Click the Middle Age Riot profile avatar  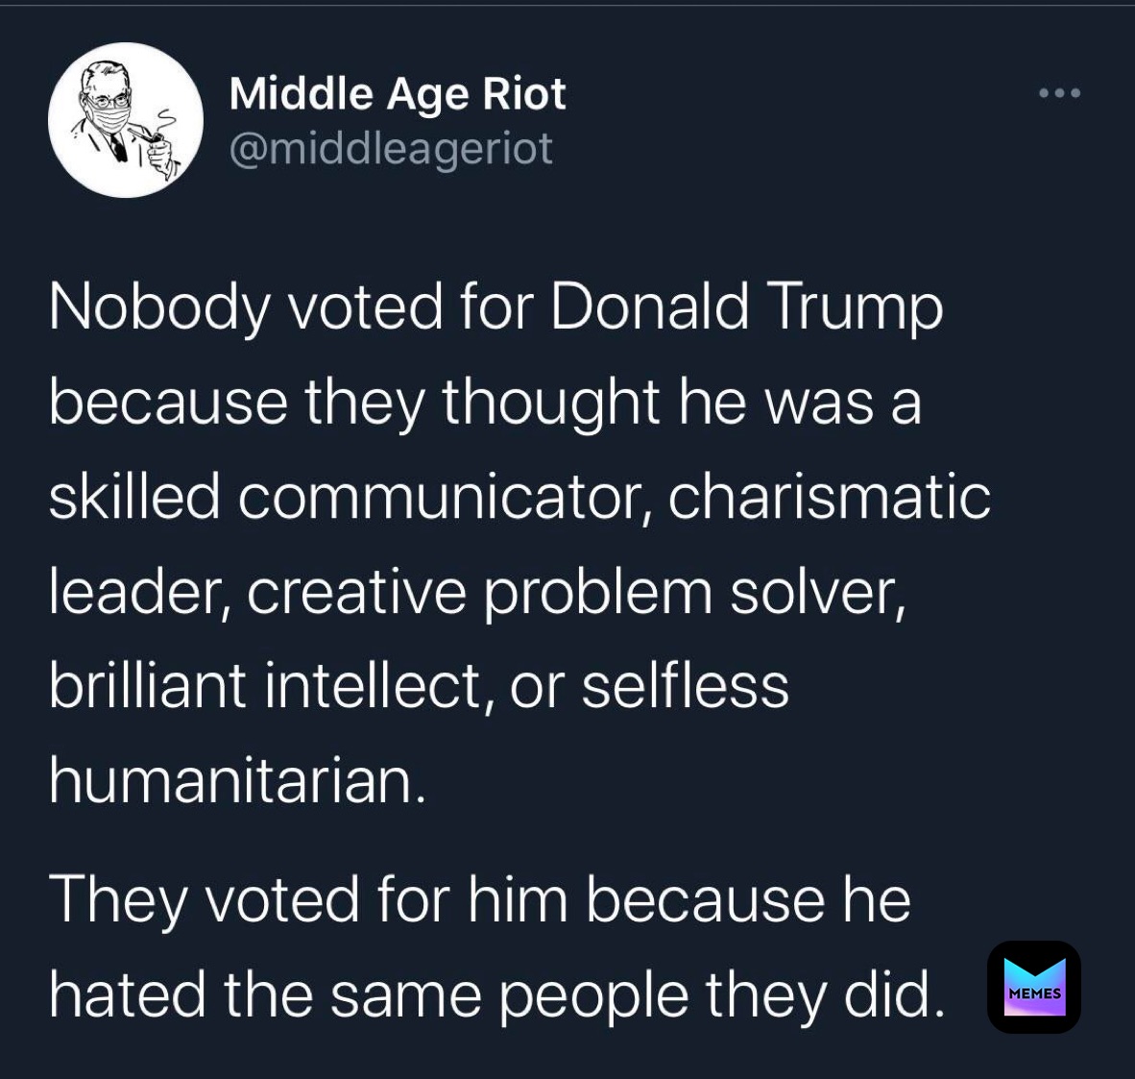click(126, 120)
